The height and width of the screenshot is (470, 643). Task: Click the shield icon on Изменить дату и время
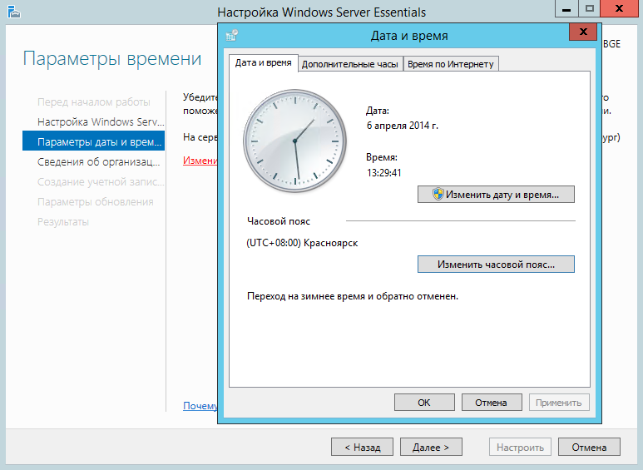click(x=438, y=194)
